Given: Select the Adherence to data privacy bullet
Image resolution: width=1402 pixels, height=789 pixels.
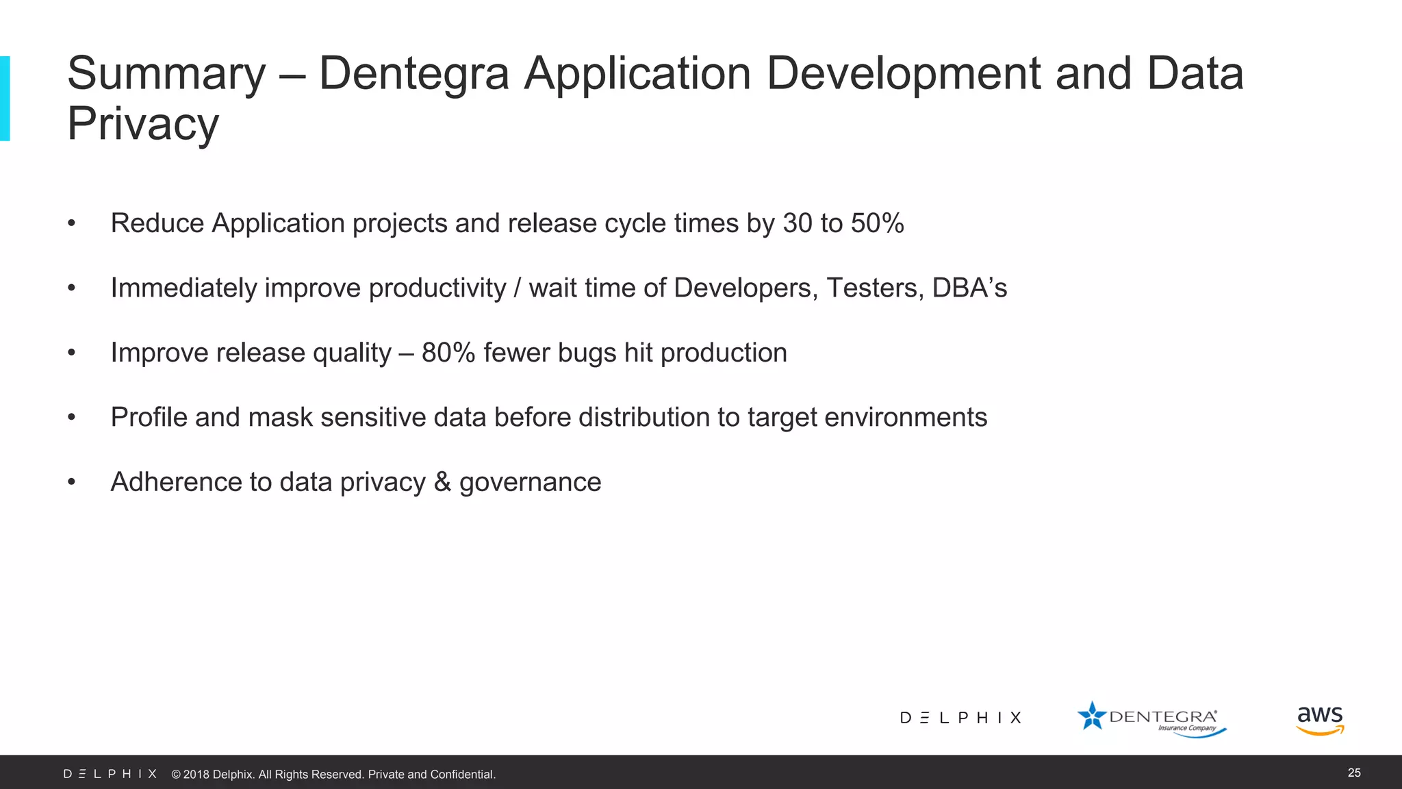Looking at the screenshot, I should (x=356, y=482).
